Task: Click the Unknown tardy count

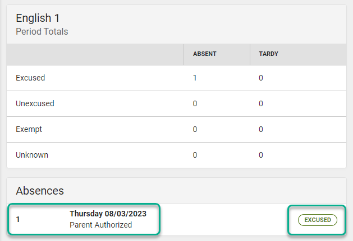Action: [261, 155]
